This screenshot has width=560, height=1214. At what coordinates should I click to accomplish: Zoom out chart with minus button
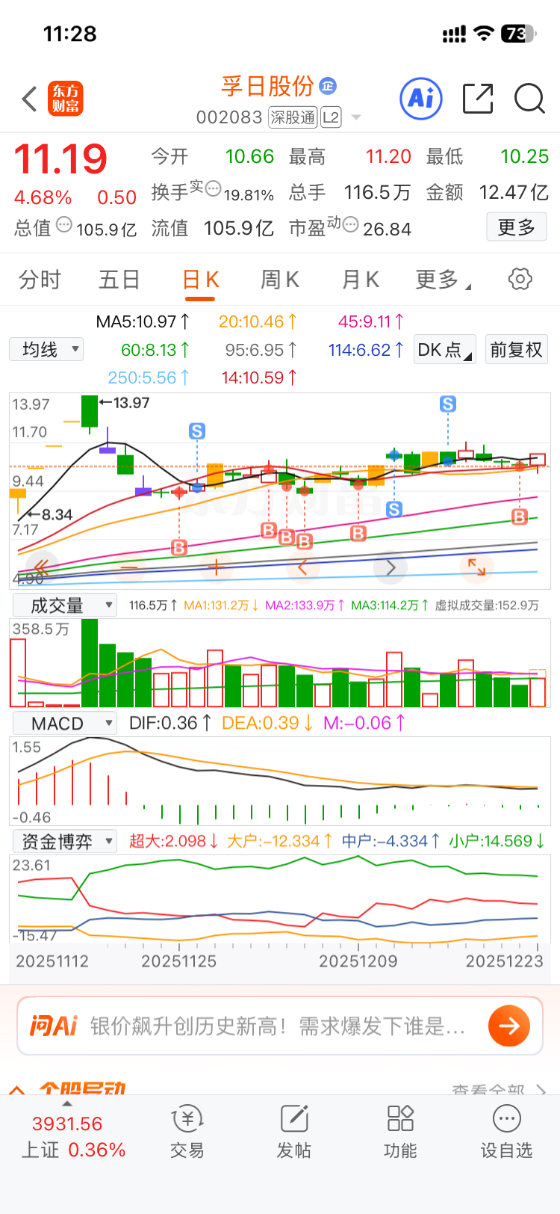coord(129,568)
